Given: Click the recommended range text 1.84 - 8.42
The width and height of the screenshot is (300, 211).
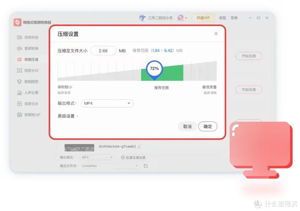Looking at the screenshot, I should [162, 51].
